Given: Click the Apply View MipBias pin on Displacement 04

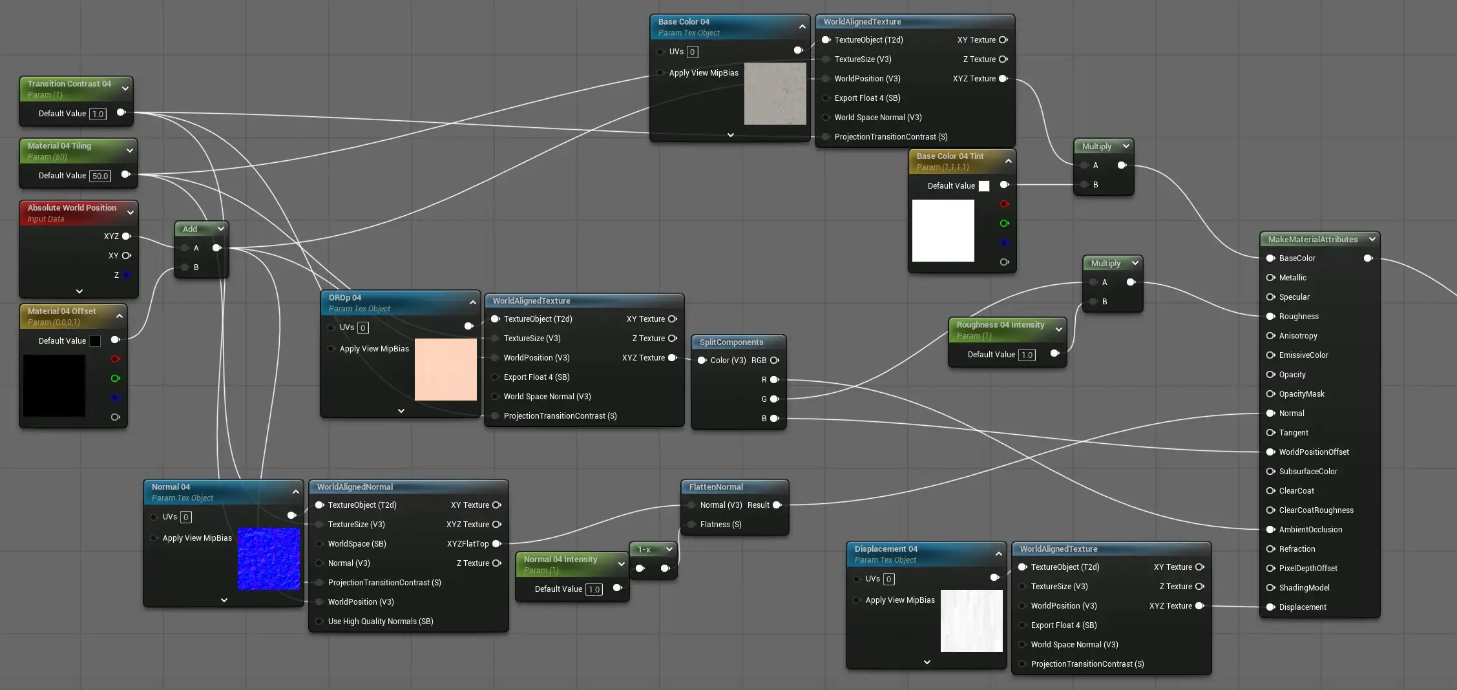Looking at the screenshot, I should 857,600.
